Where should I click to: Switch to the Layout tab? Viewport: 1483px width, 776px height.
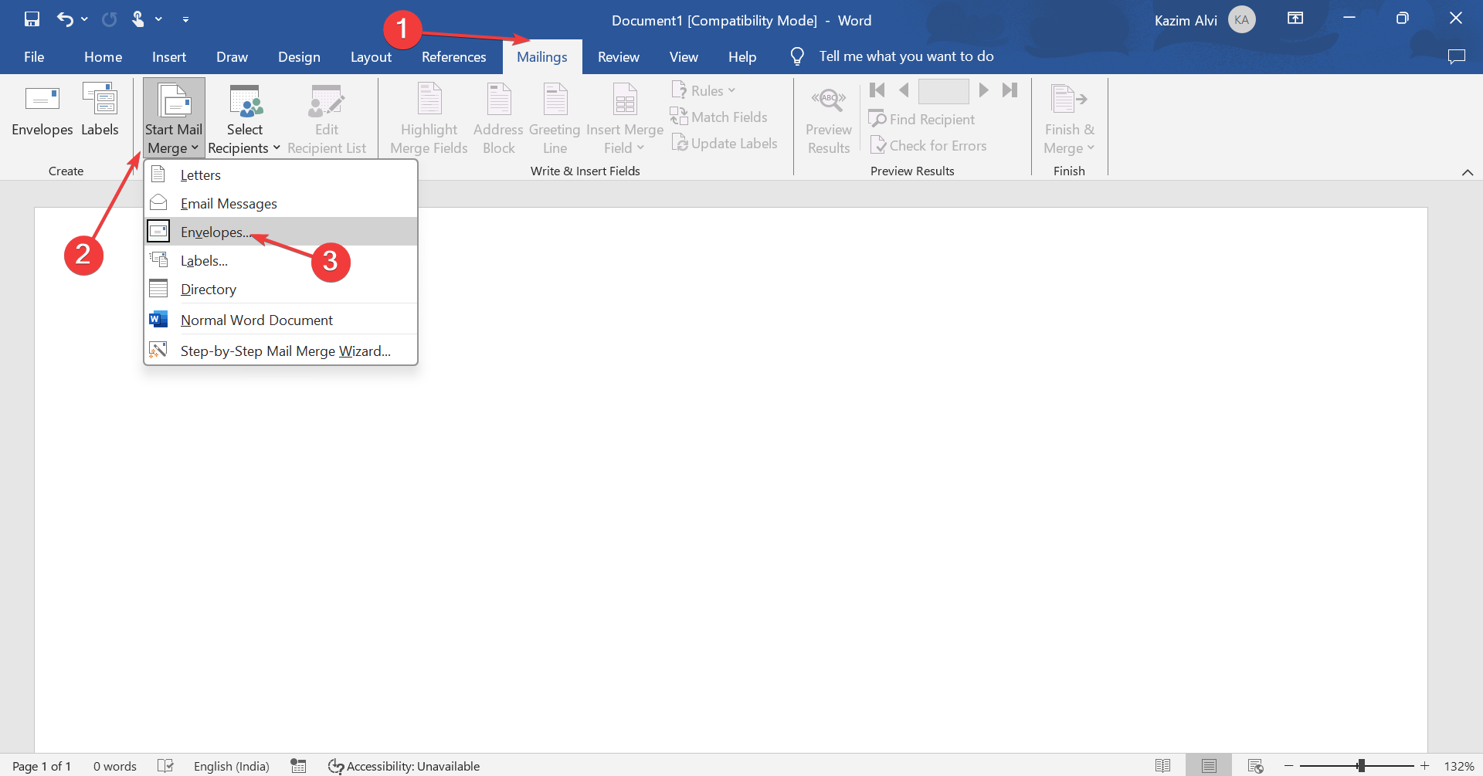[371, 57]
